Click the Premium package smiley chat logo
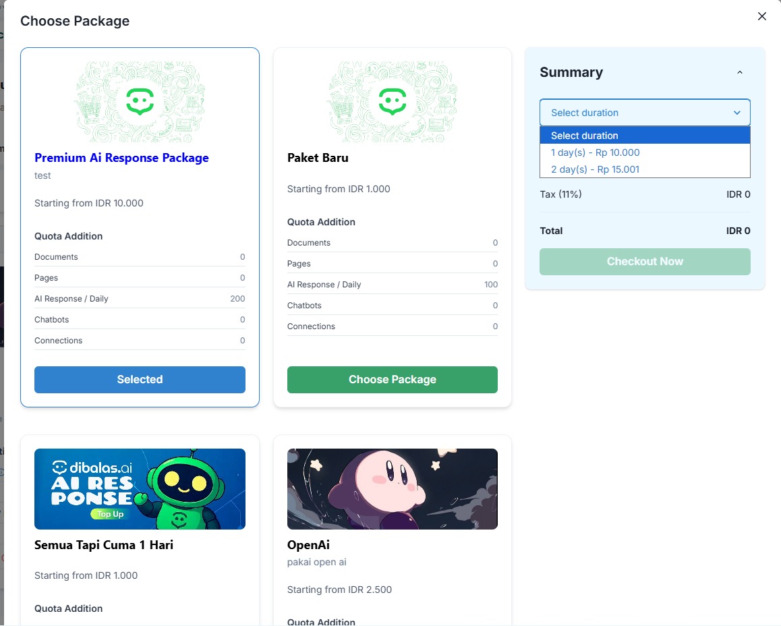Viewport: 781px width, 626px height. [x=140, y=102]
